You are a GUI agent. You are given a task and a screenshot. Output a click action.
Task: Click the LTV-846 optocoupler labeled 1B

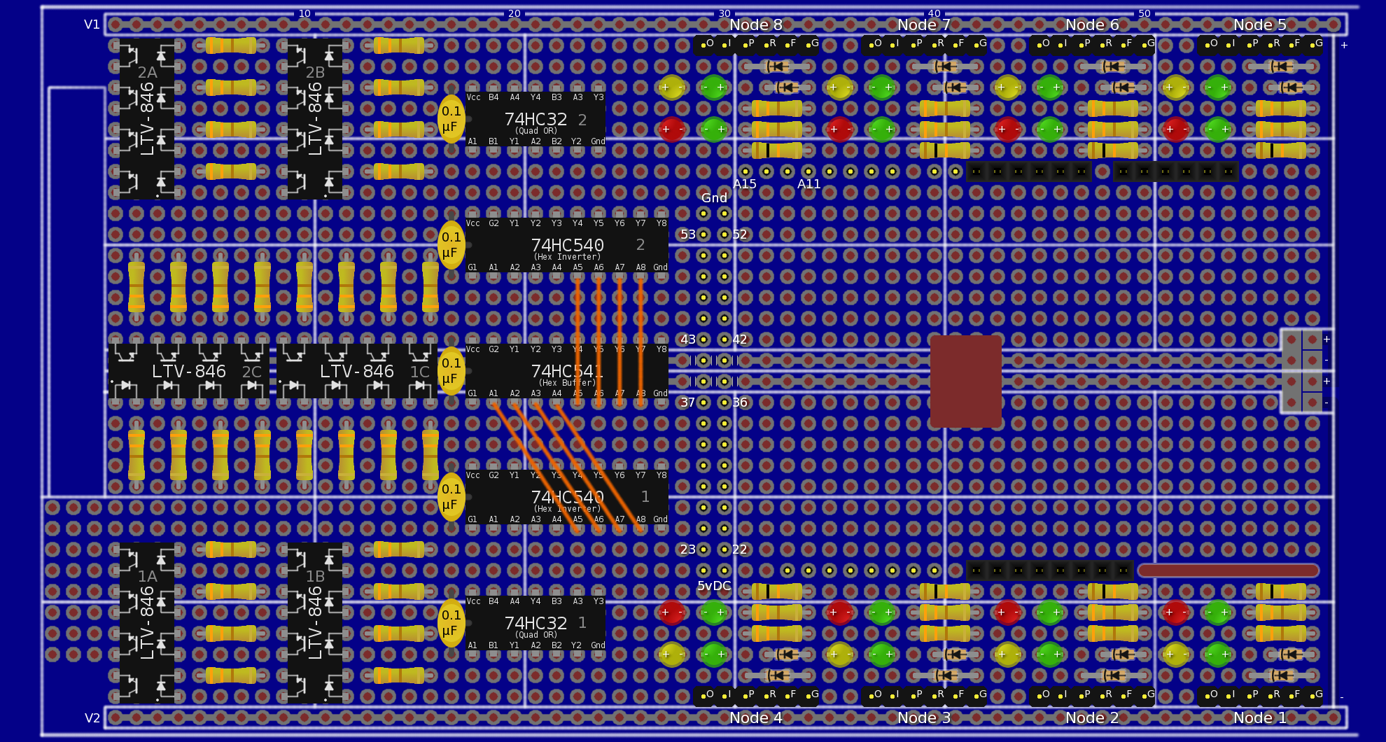point(315,623)
